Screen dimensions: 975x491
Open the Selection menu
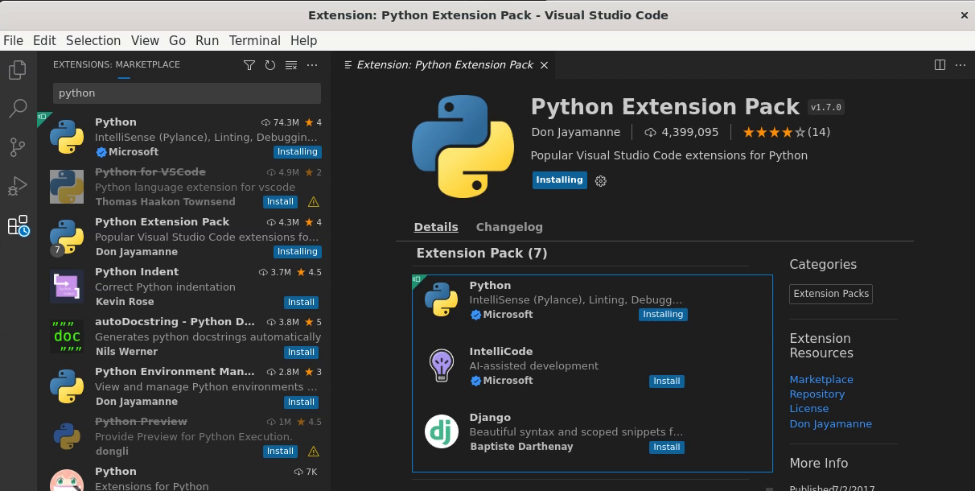93,40
